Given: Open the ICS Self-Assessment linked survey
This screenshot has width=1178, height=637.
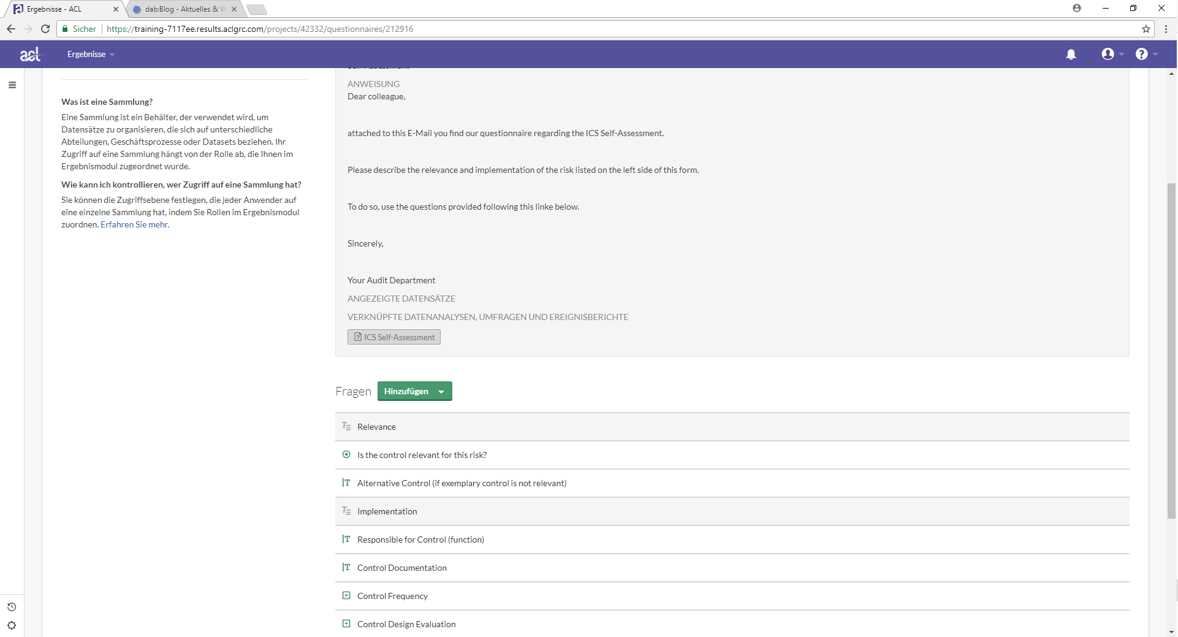Looking at the screenshot, I should coord(394,337).
